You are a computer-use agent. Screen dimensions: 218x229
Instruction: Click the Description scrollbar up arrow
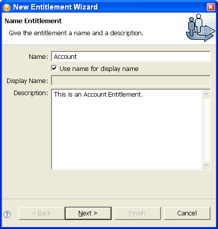[x=206, y=94]
